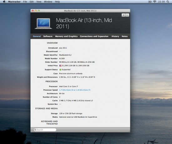Viewport: 172px width, 144px height.
Task: Click the Introduced value July 2011
Action: [x=63, y=48]
